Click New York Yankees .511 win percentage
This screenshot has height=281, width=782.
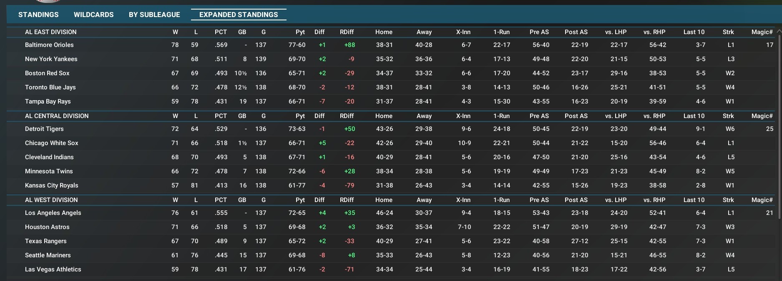[221, 59]
